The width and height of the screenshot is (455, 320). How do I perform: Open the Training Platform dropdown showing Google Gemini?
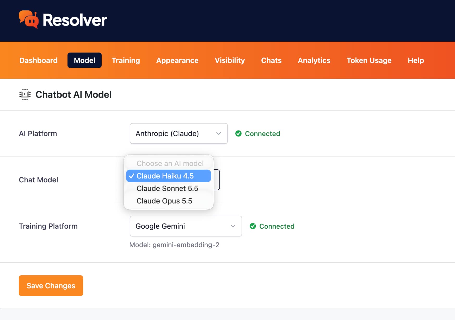[x=186, y=226]
